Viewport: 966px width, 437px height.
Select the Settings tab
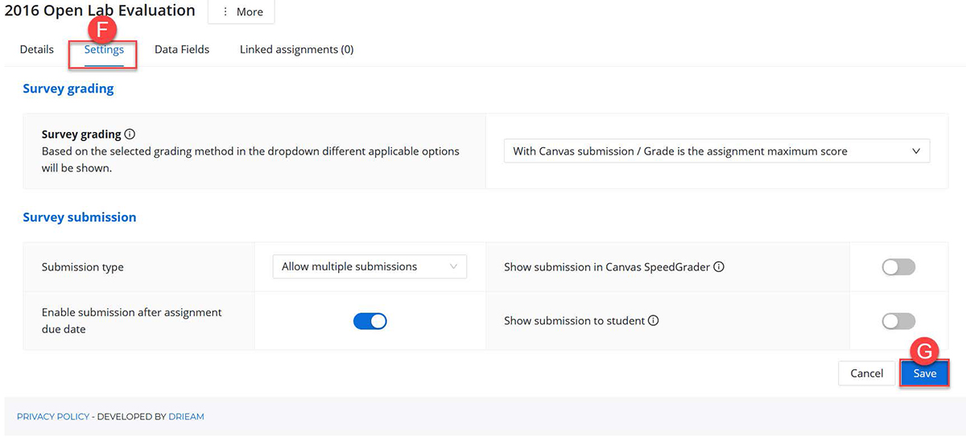coord(104,50)
